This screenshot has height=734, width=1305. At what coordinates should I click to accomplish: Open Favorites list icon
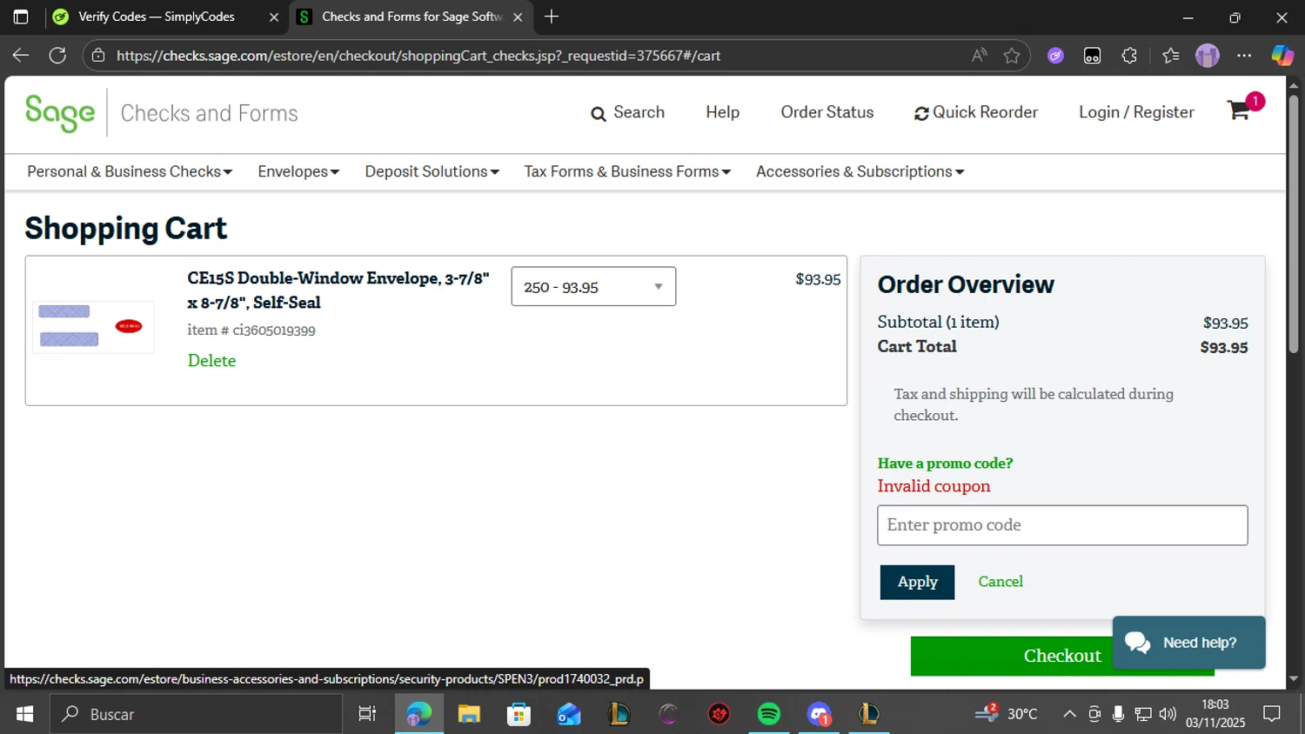click(x=1170, y=56)
